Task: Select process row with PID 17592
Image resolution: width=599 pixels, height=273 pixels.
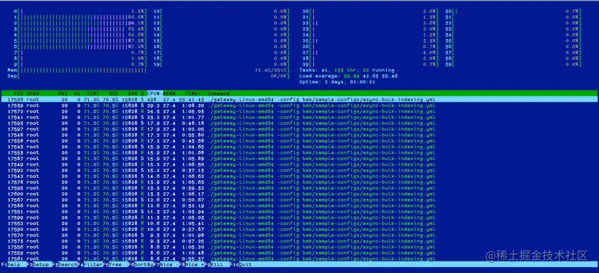Action: 299,170
